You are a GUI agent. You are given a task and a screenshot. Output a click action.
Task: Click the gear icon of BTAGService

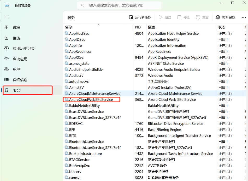tap(67, 160)
